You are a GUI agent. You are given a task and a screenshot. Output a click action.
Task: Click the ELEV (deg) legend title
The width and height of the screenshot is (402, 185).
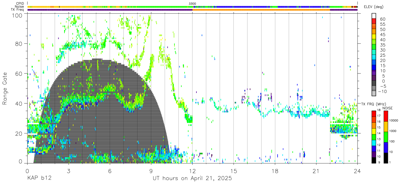pos(374,7)
